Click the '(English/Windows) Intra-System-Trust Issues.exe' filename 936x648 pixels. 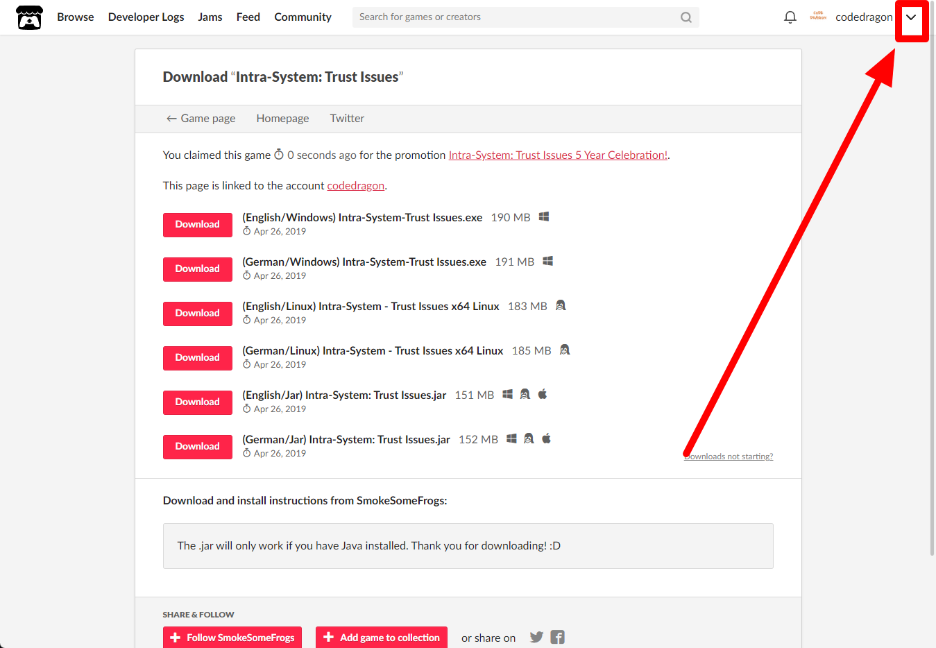click(362, 218)
